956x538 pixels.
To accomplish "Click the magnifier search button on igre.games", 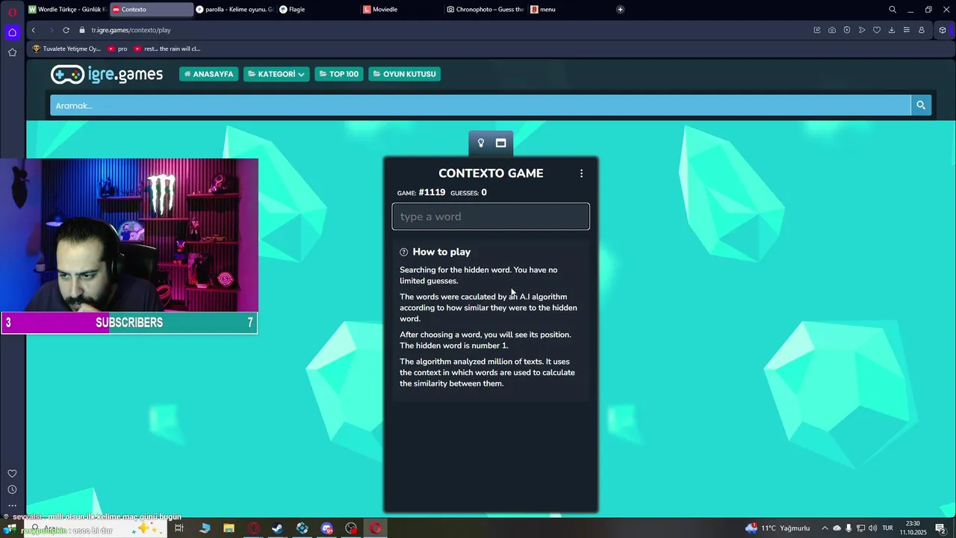I will (x=921, y=105).
